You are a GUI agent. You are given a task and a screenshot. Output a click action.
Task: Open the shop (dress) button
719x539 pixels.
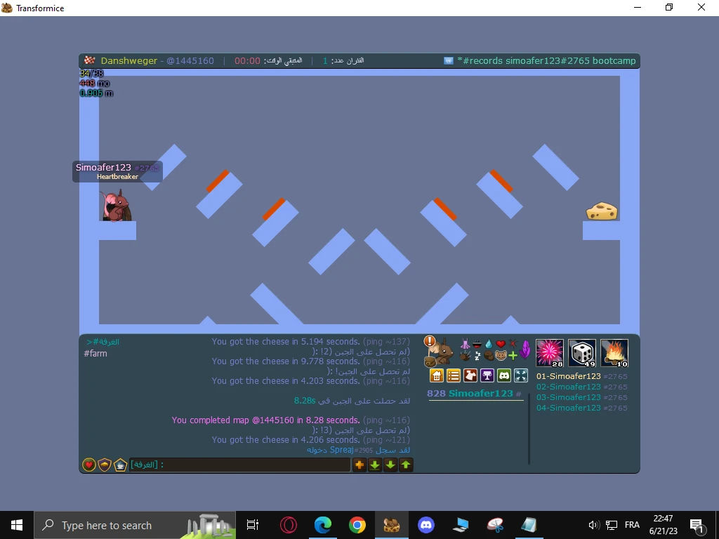click(470, 375)
